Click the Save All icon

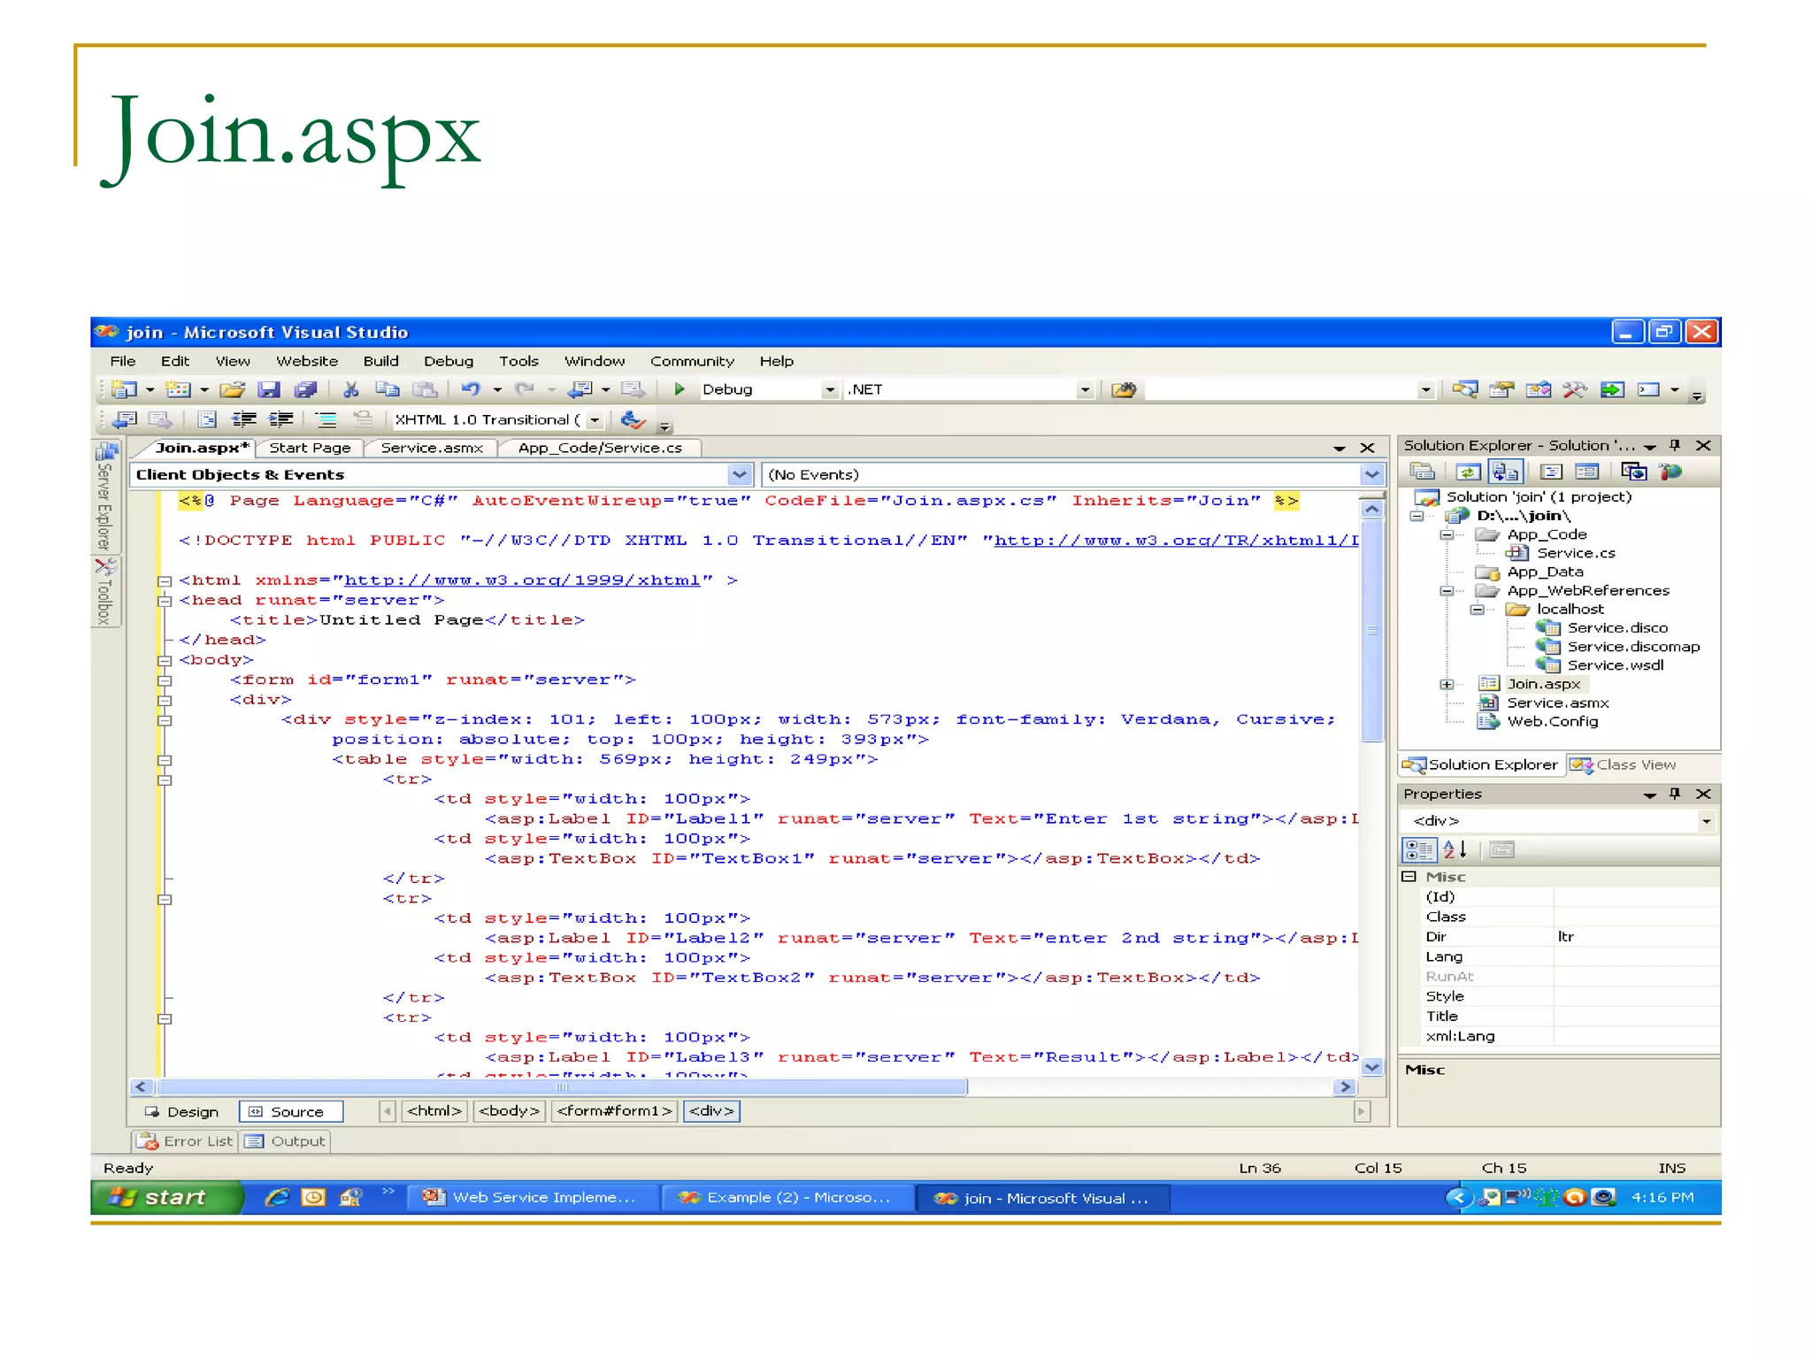tap(305, 389)
